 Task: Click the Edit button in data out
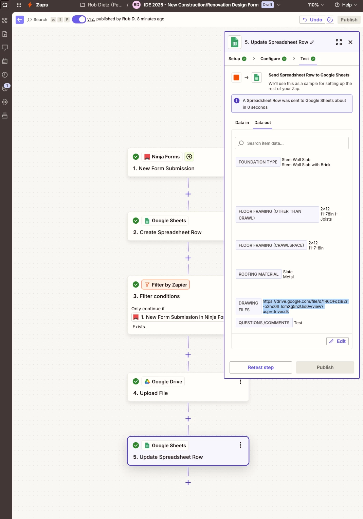338,341
